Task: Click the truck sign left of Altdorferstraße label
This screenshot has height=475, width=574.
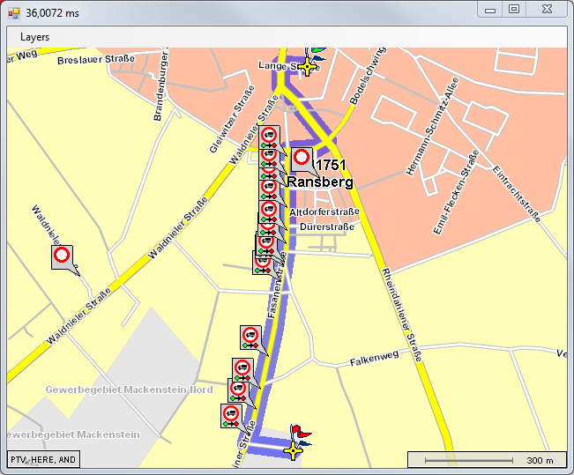Action: 268,211
